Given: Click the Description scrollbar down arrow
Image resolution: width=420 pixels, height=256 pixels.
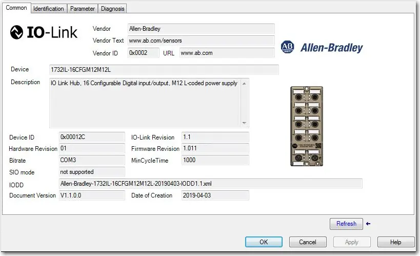Looking at the screenshot, I should click(x=244, y=123).
